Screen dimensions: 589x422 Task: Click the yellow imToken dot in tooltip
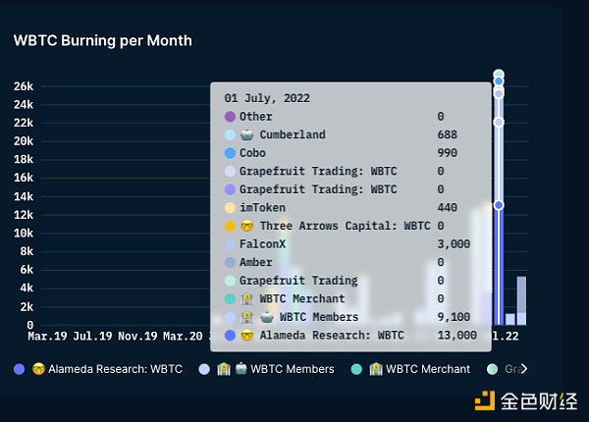coord(230,208)
